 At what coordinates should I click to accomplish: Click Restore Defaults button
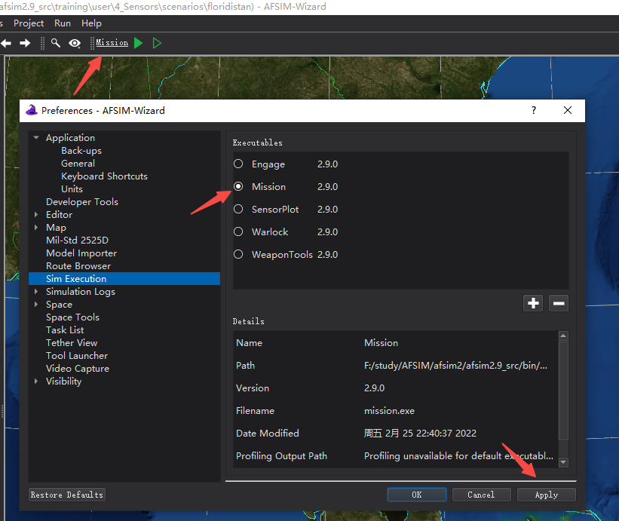point(67,495)
